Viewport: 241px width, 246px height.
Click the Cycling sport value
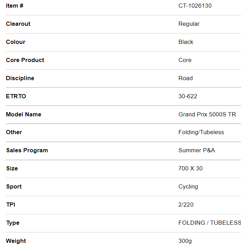pyautogui.click(x=188, y=187)
